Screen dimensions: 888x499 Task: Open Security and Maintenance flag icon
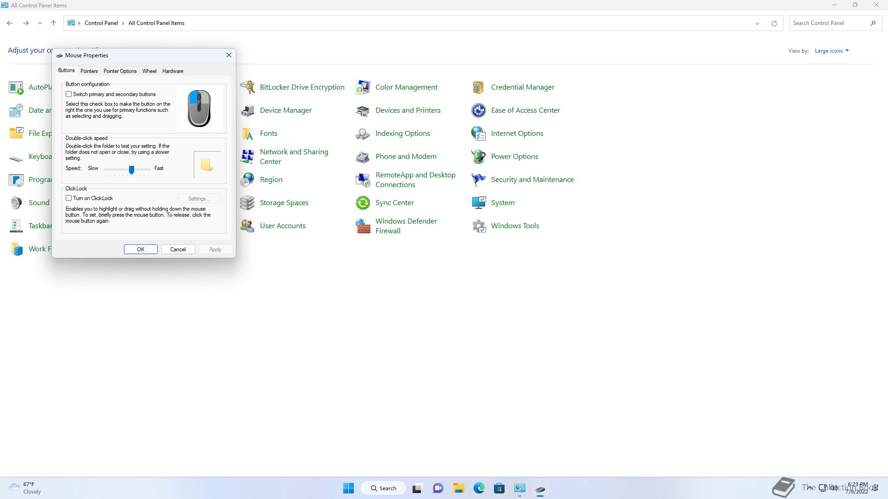pyautogui.click(x=479, y=179)
